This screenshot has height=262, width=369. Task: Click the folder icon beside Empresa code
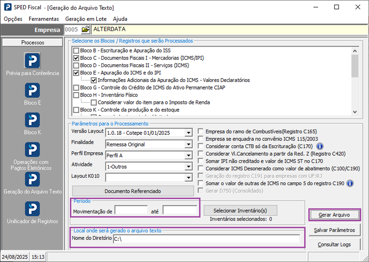(85, 30)
